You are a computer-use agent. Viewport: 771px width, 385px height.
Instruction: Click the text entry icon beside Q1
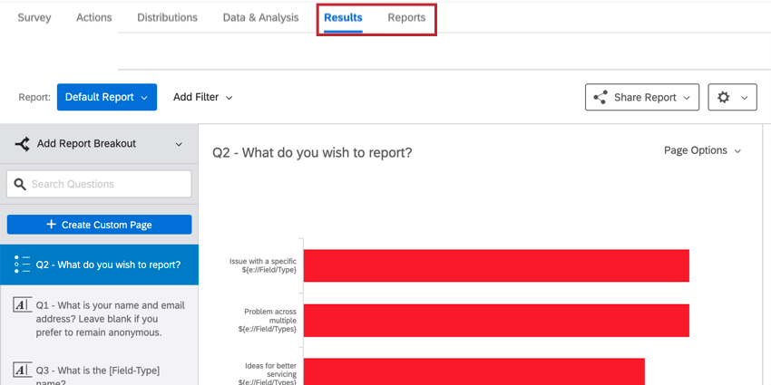(23, 305)
